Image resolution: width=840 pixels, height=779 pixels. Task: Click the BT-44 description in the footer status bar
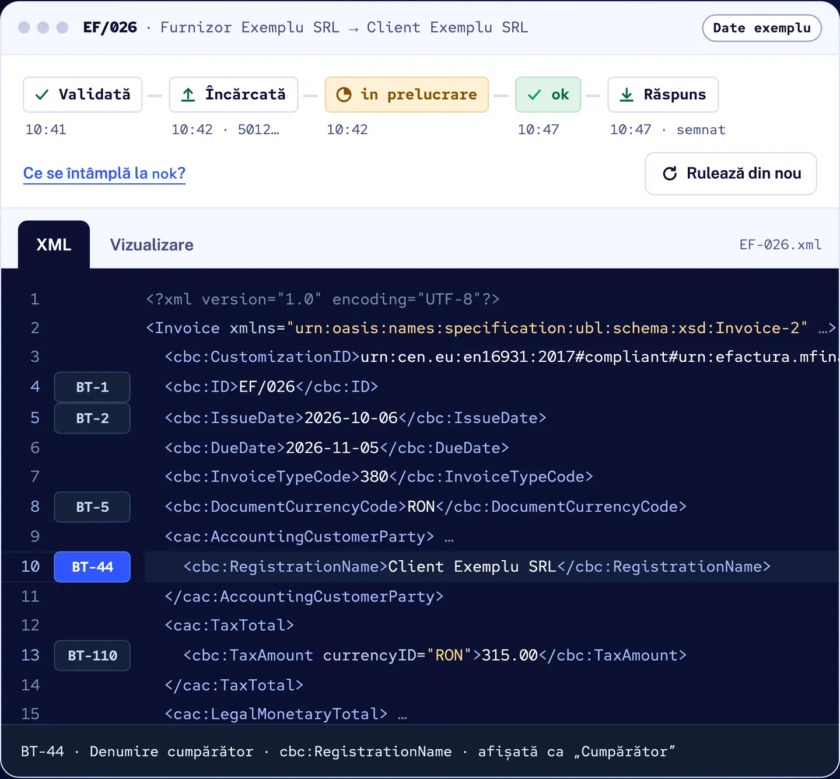coord(348,752)
